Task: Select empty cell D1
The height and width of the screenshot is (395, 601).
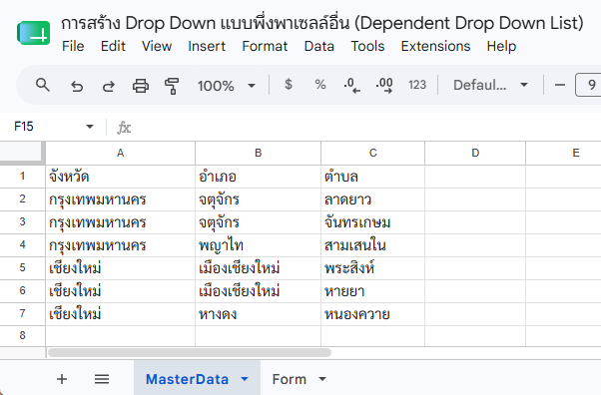Action: point(475,177)
